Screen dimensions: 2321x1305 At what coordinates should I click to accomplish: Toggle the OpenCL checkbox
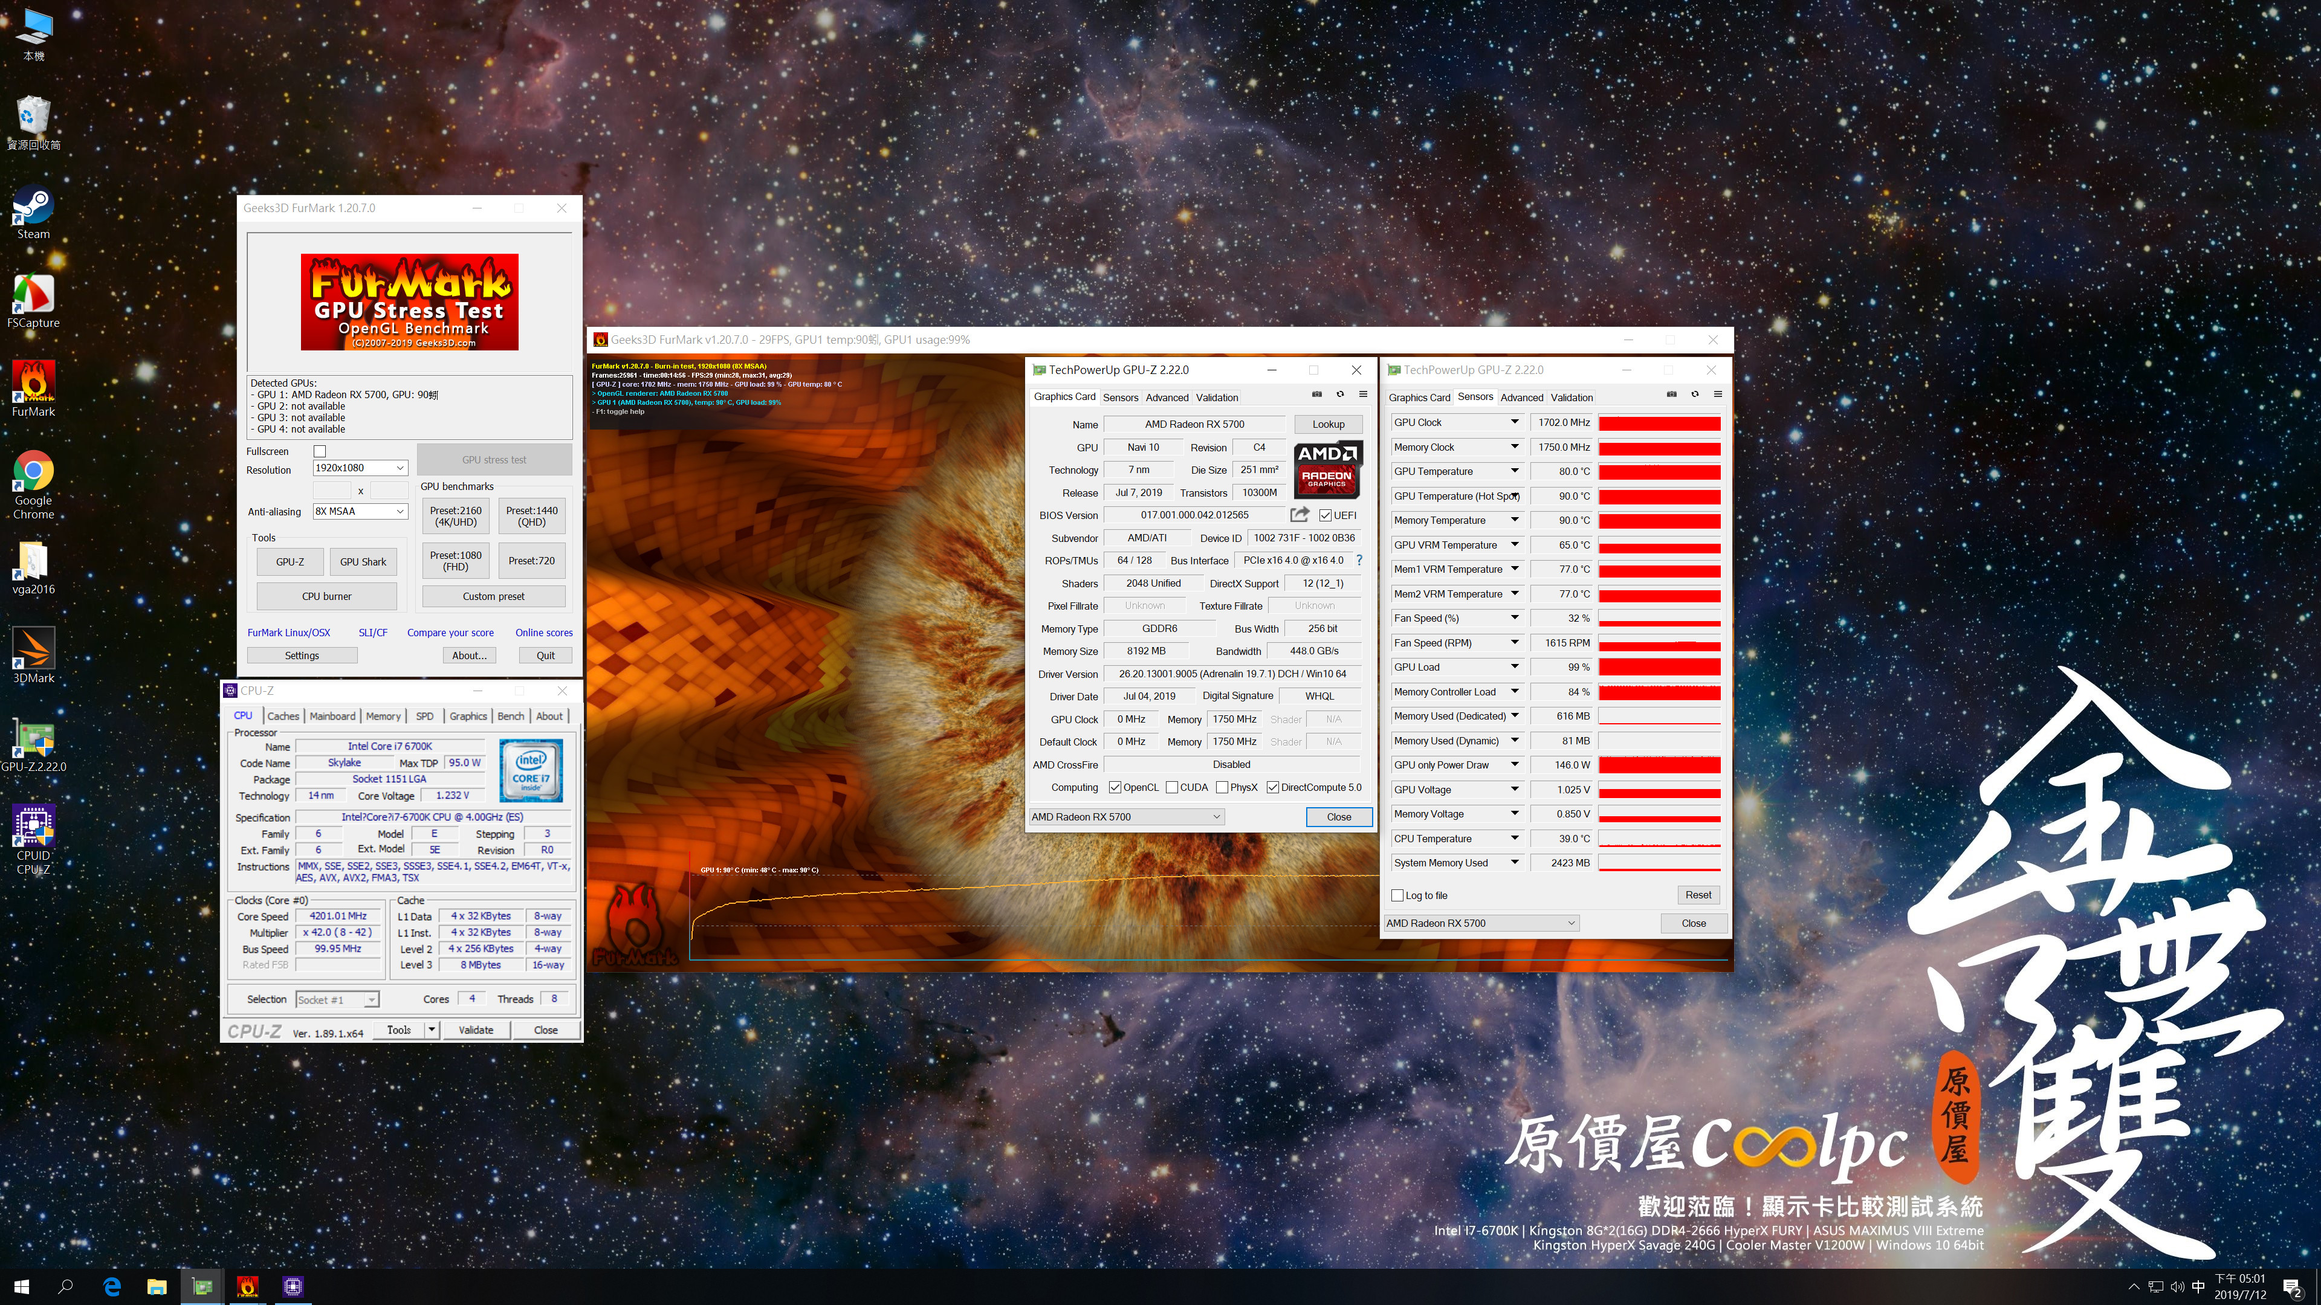pos(1115,787)
